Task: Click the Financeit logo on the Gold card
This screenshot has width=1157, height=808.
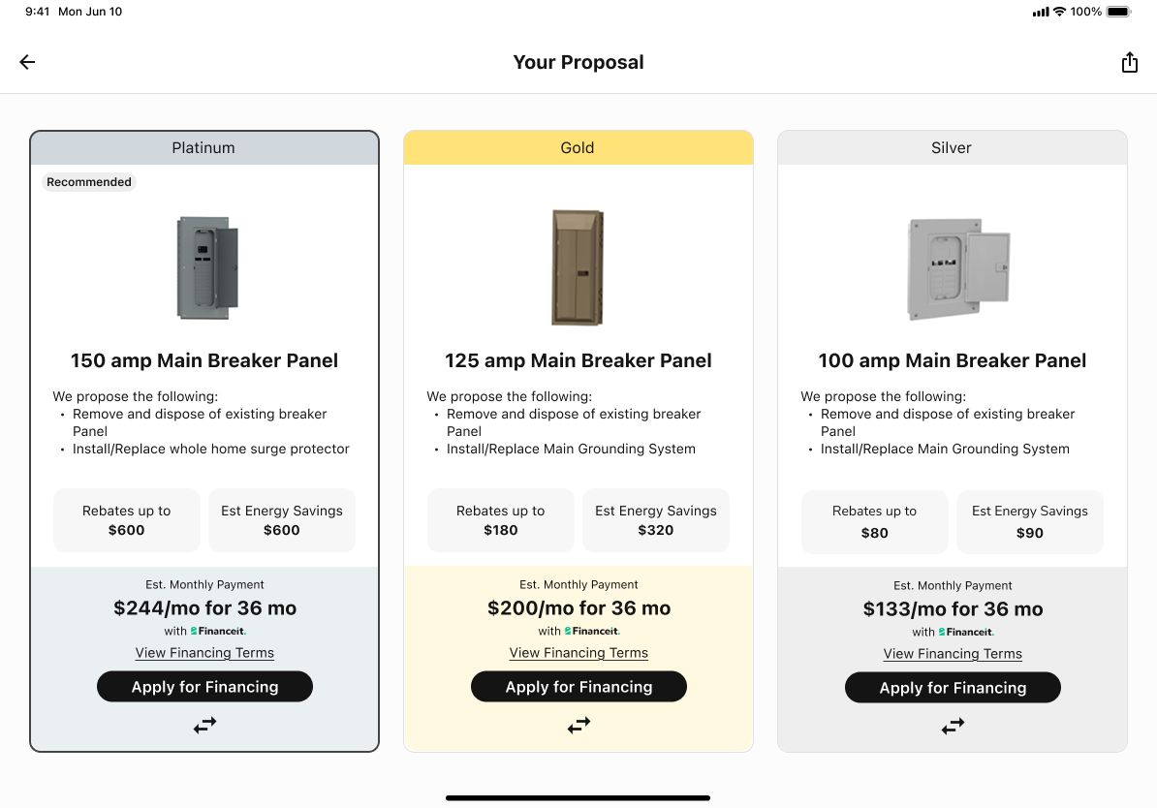Action: click(x=592, y=630)
